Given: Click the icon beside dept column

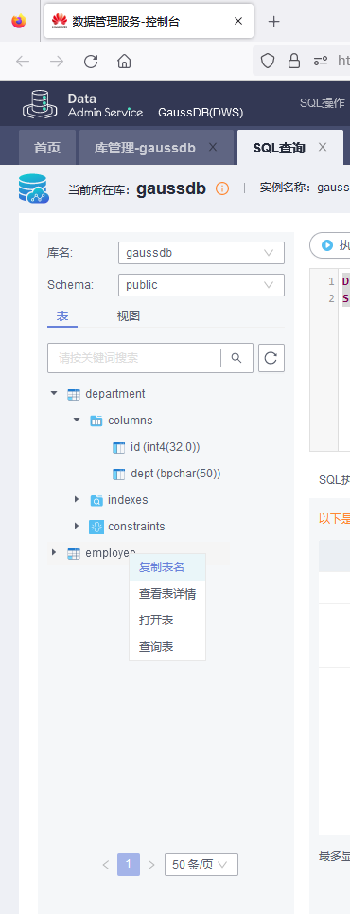Looking at the screenshot, I should [118, 474].
